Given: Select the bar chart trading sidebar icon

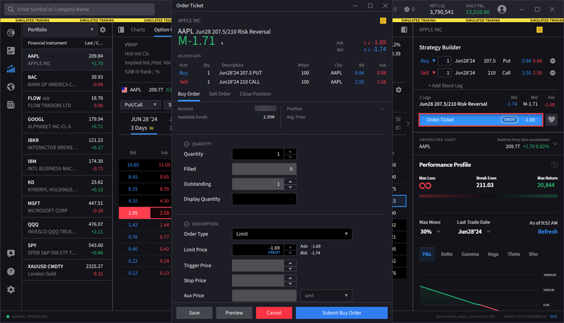Looking at the screenshot, I should (11, 69).
